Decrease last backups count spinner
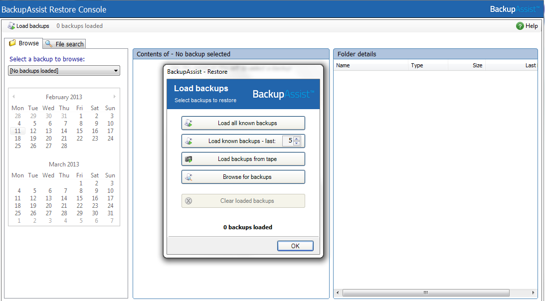Screen dimensions: 545x301 [297, 143]
